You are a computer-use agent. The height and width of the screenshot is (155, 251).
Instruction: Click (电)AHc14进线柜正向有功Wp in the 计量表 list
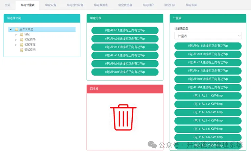pyautogui.click(x=208, y=62)
